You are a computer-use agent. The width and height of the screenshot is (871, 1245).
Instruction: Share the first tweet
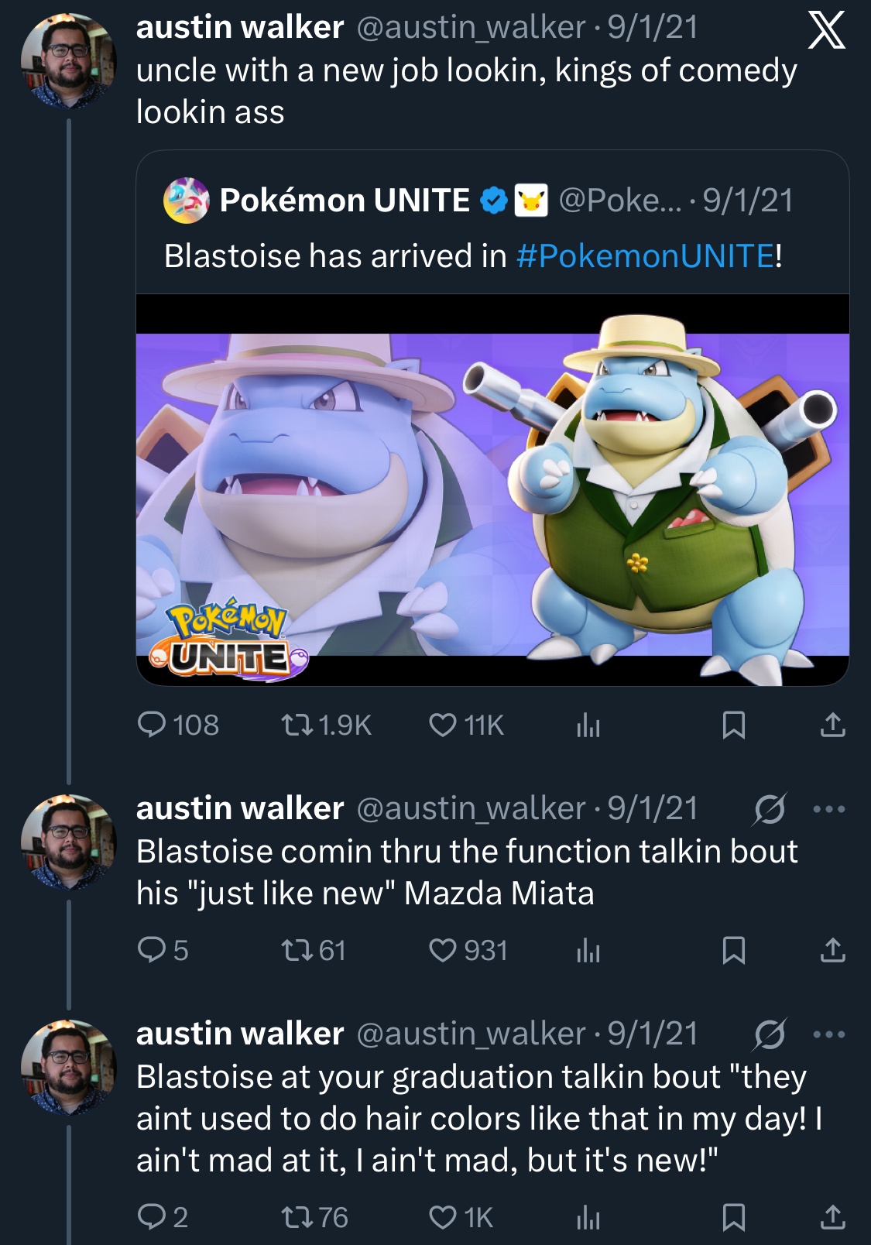tap(832, 725)
